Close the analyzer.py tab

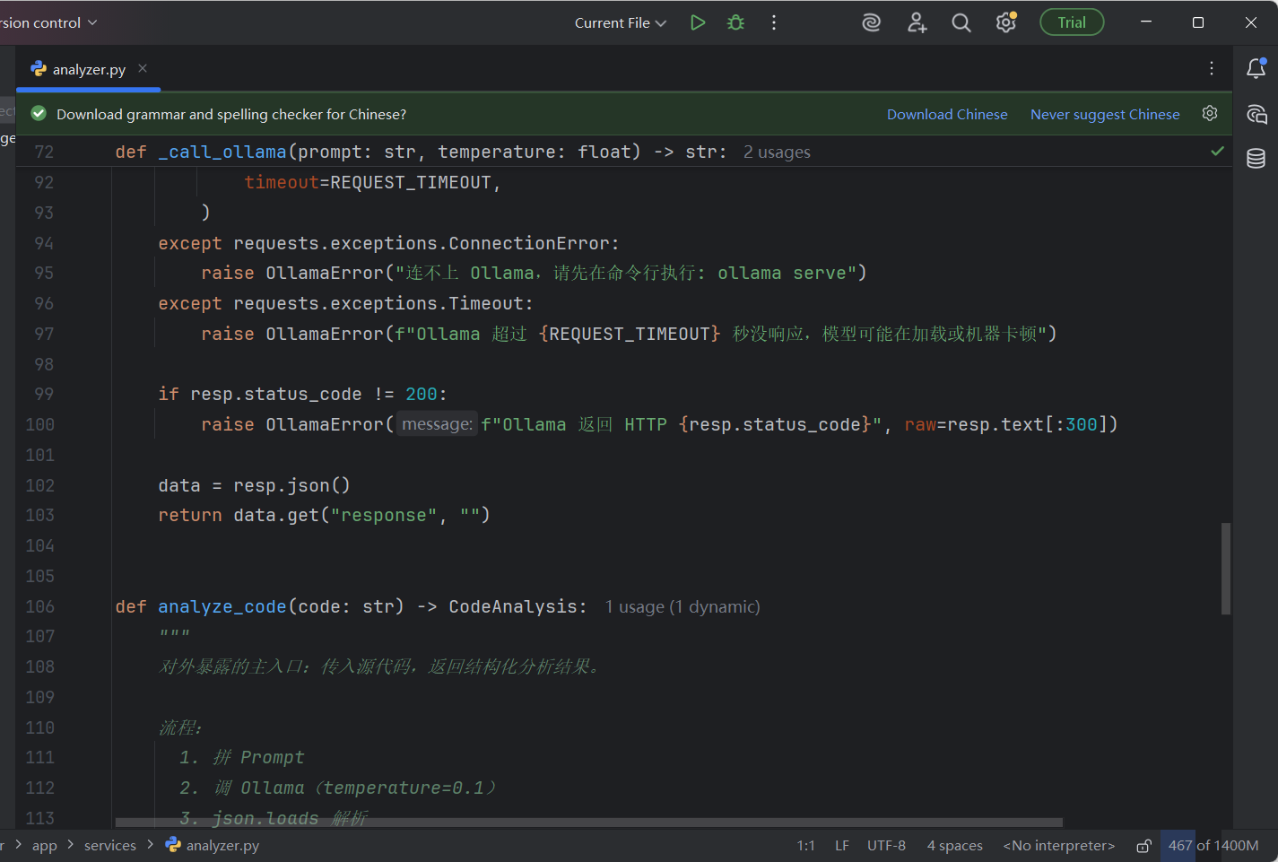pyautogui.click(x=143, y=68)
